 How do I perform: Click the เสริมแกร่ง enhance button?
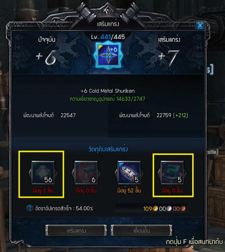click(76, 230)
